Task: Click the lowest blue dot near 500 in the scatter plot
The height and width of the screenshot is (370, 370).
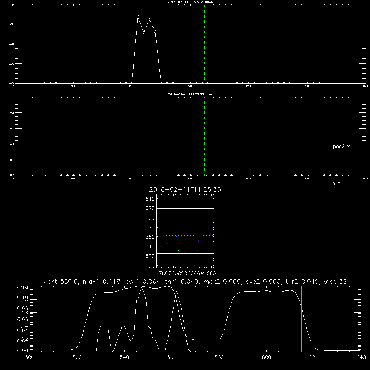Action: click(195, 266)
